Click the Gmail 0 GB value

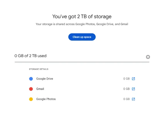pyautogui.click(x=127, y=89)
